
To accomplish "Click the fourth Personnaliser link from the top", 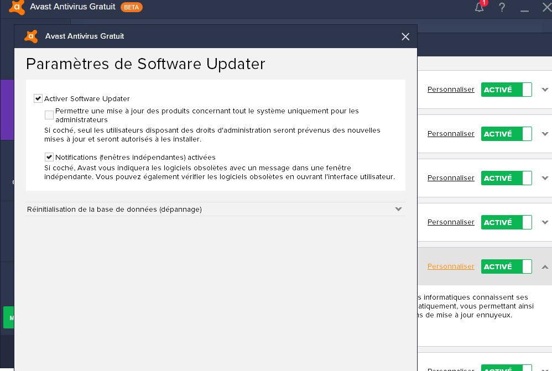I will click(x=451, y=222).
